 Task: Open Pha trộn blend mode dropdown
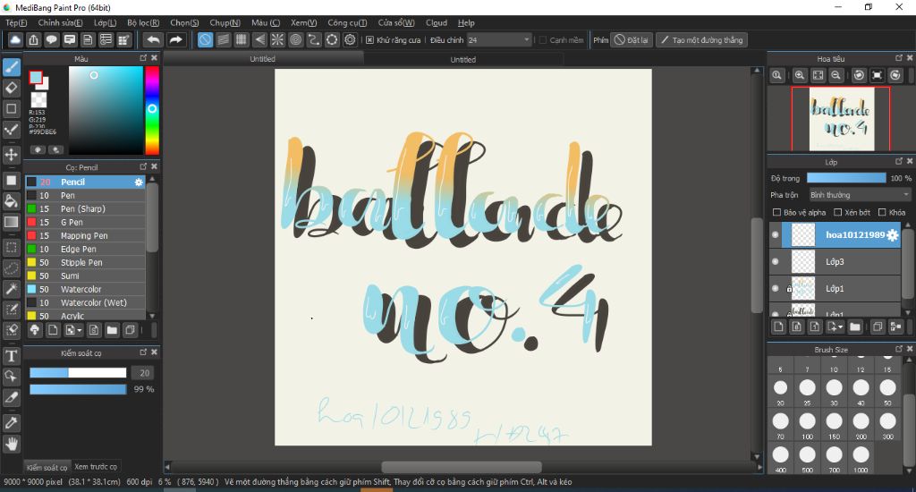pos(860,195)
